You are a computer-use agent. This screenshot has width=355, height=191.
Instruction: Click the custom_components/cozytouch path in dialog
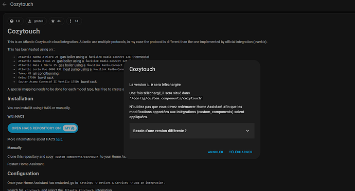(166, 98)
